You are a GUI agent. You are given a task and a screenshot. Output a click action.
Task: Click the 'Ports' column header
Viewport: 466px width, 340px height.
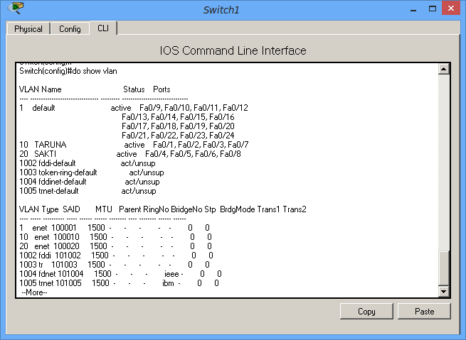161,89
